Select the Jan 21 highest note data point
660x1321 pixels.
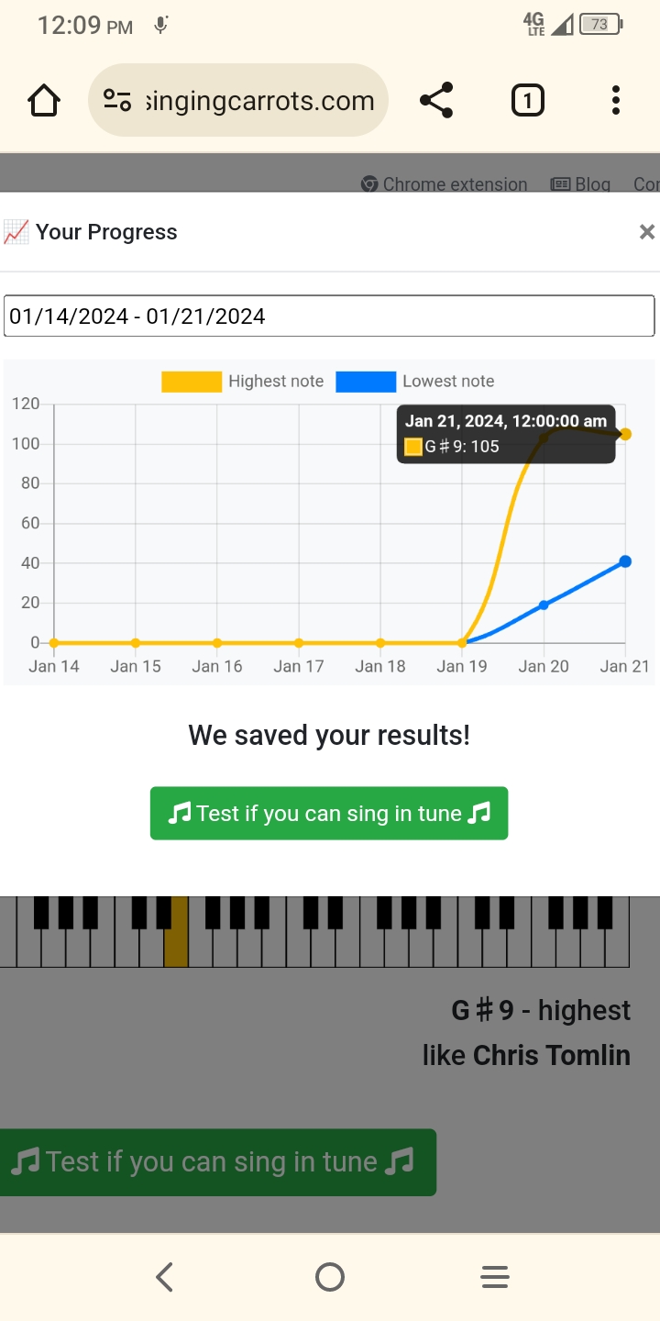click(625, 434)
